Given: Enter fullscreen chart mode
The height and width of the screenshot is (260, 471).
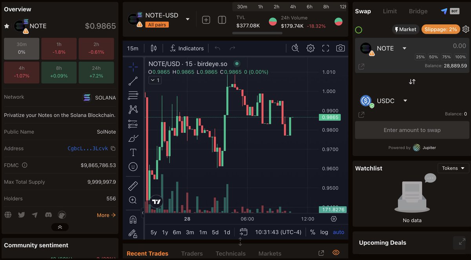Looking at the screenshot, I should [x=325, y=48].
